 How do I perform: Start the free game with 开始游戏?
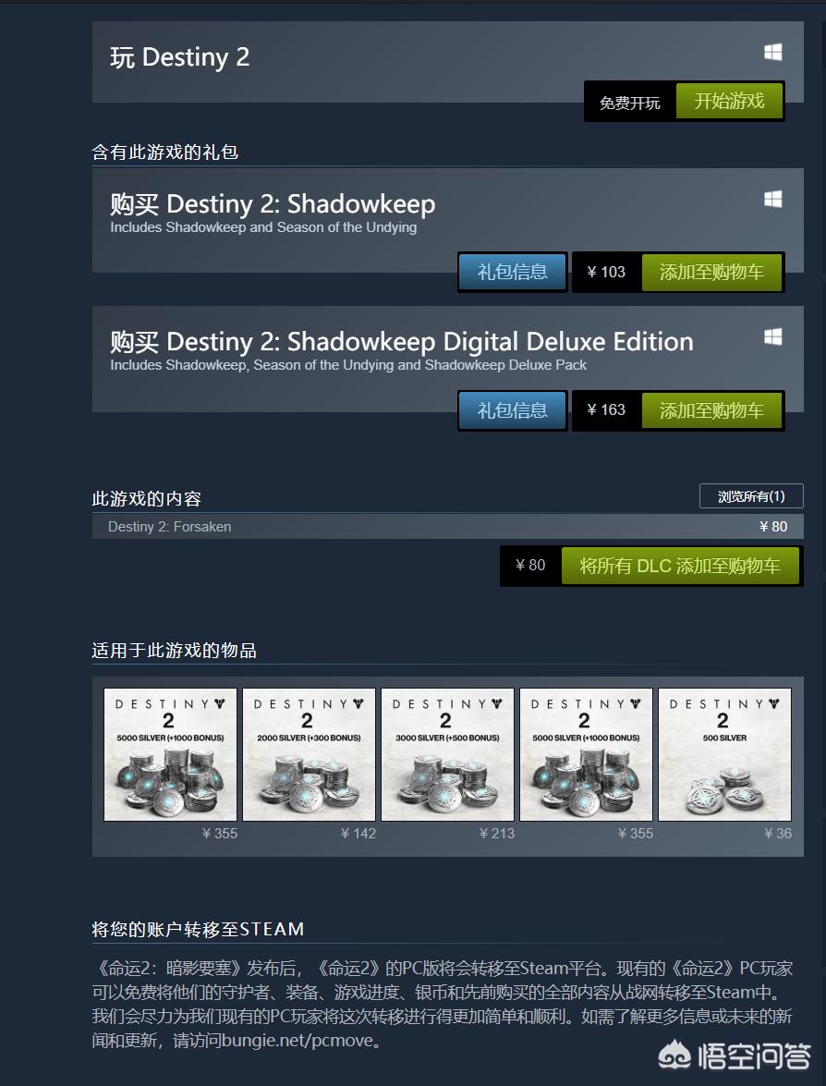729,101
